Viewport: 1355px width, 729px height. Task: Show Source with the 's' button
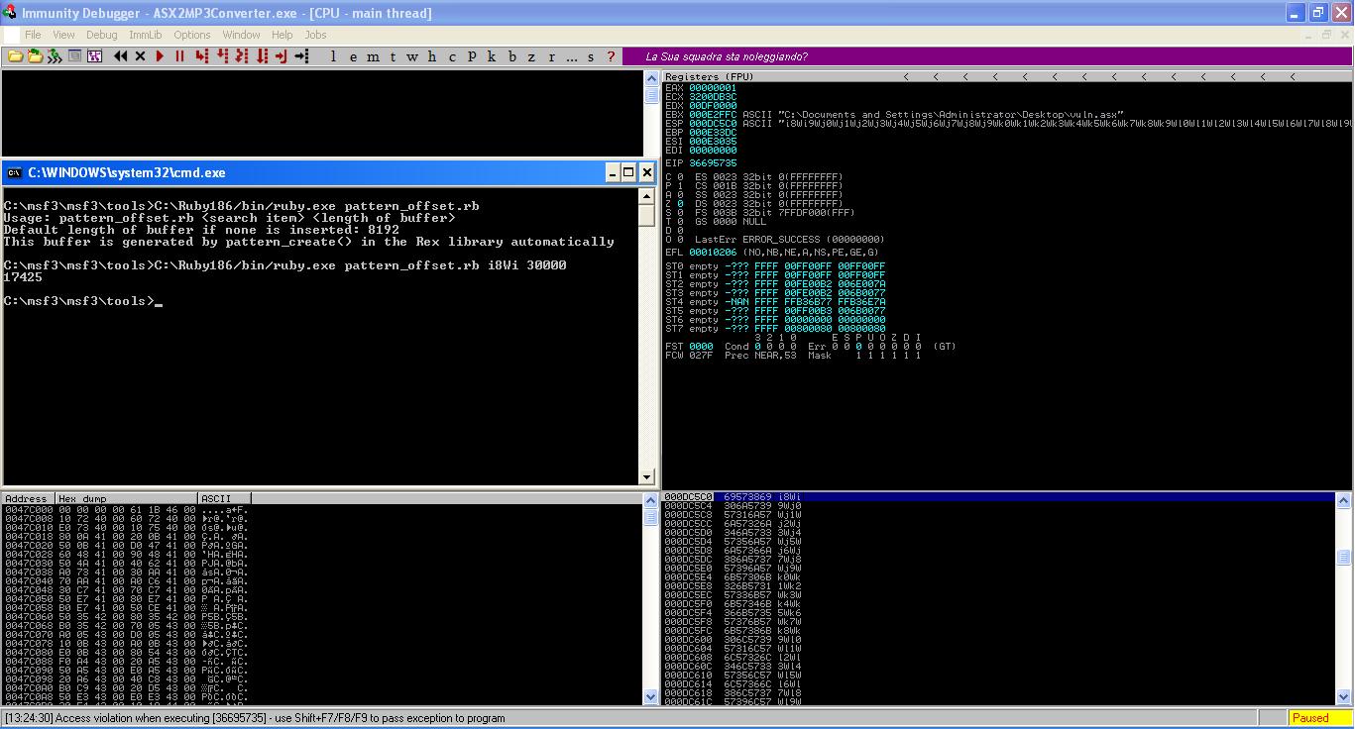pos(591,56)
